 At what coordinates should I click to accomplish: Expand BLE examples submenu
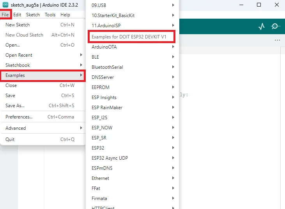[x=133, y=57]
